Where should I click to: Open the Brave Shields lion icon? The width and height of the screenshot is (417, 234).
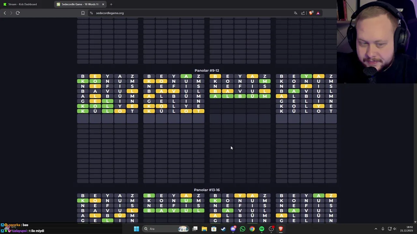click(x=311, y=13)
